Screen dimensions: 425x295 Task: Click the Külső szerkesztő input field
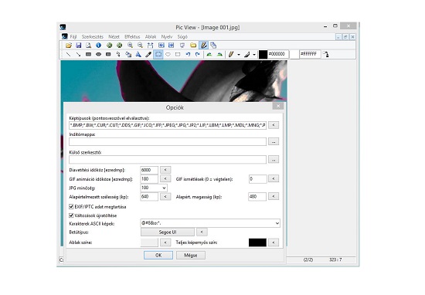(168, 160)
